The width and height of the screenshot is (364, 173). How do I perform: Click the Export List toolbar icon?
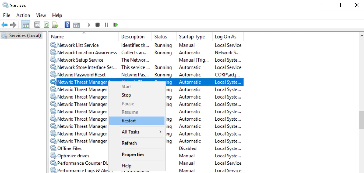pos(55,25)
